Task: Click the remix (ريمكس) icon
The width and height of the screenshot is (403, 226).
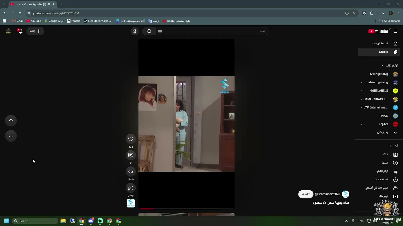Action: tap(131, 188)
